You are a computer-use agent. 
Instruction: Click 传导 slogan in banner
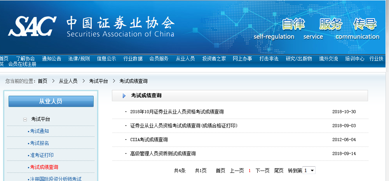[x=365, y=24]
